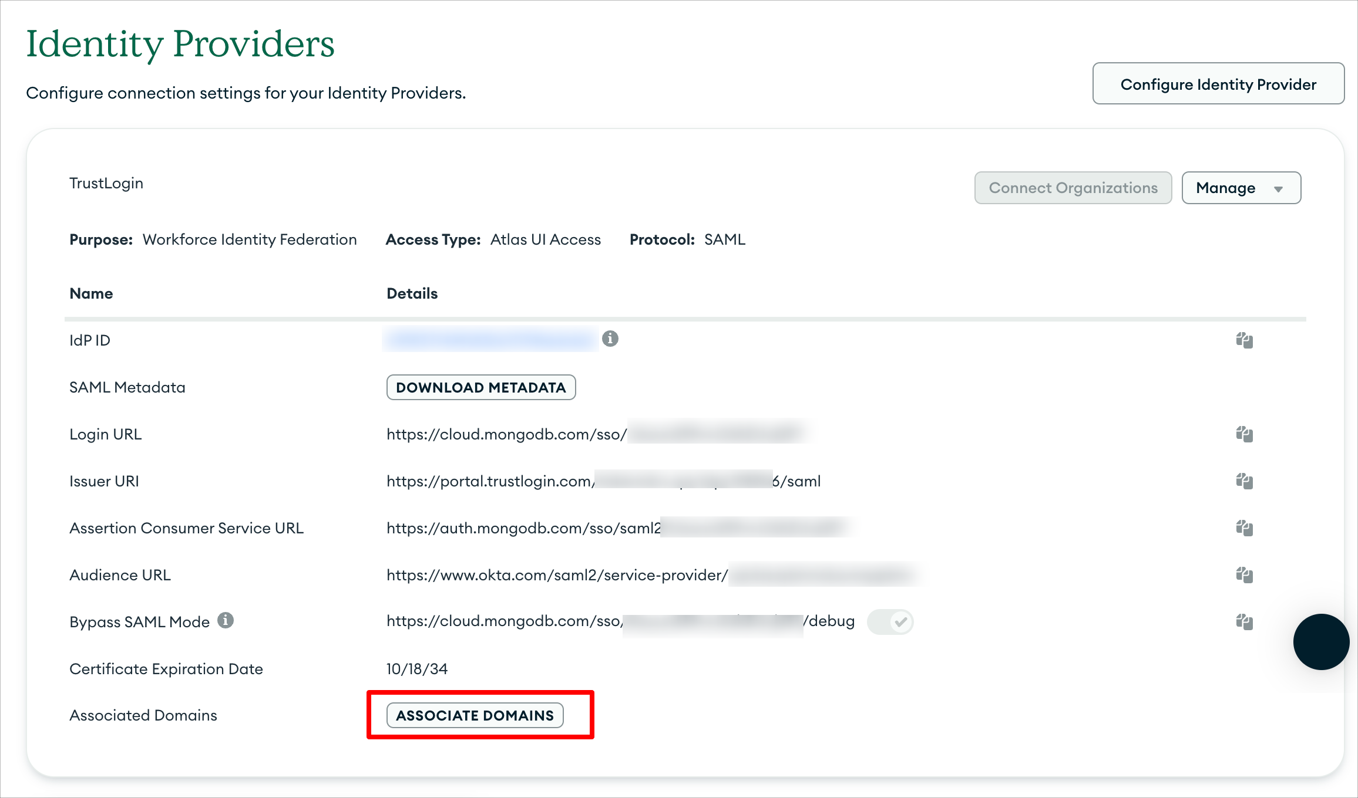Copy the Assertion Consumer Service URL

(x=1244, y=528)
